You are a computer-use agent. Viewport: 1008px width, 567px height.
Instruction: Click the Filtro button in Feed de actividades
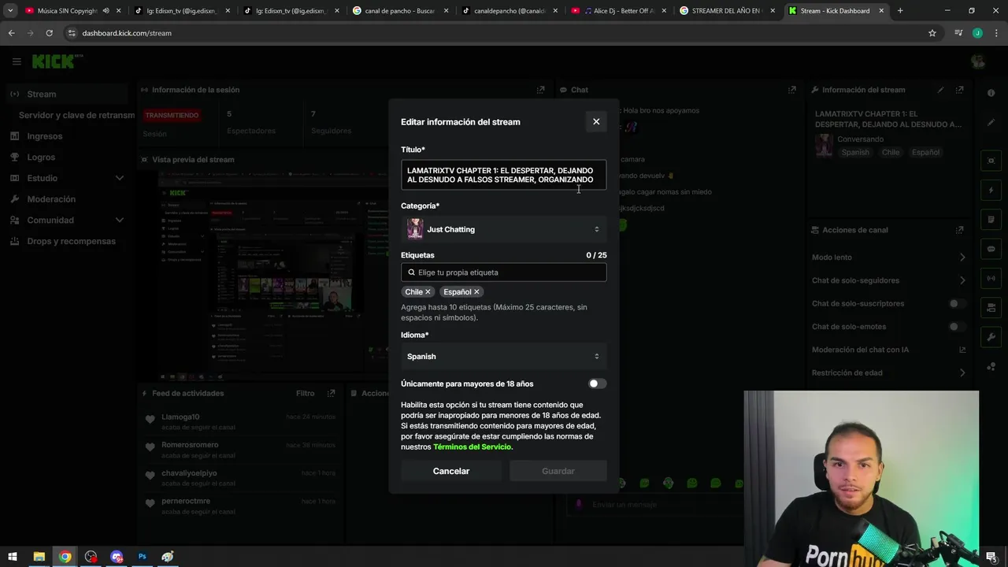[x=305, y=393]
